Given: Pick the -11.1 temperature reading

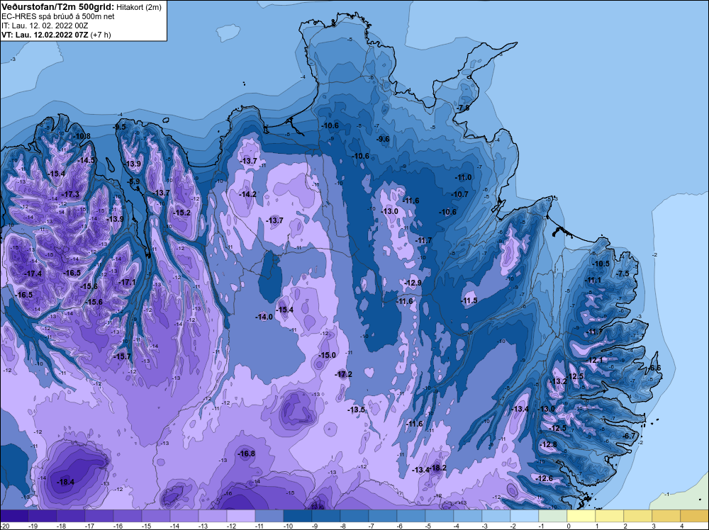Looking at the screenshot, I should [x=593, y=280].
